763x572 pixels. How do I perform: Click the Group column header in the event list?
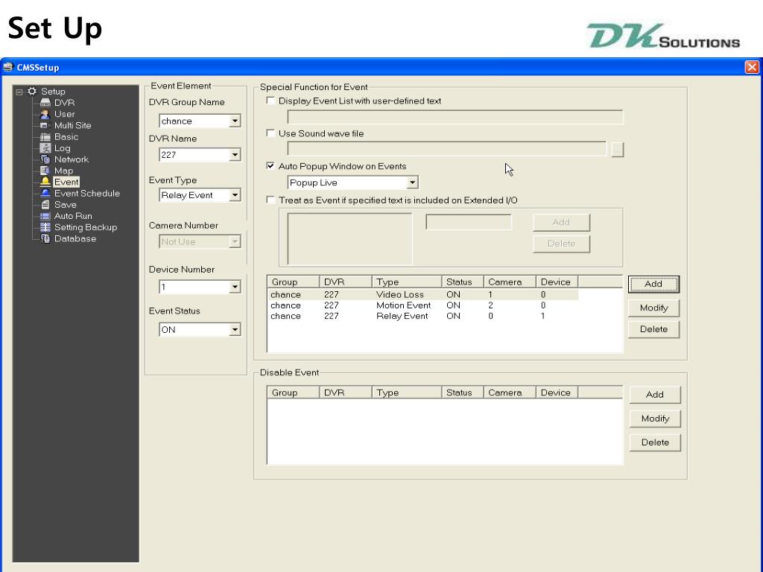pyautogui.click(x=294, y=282)
